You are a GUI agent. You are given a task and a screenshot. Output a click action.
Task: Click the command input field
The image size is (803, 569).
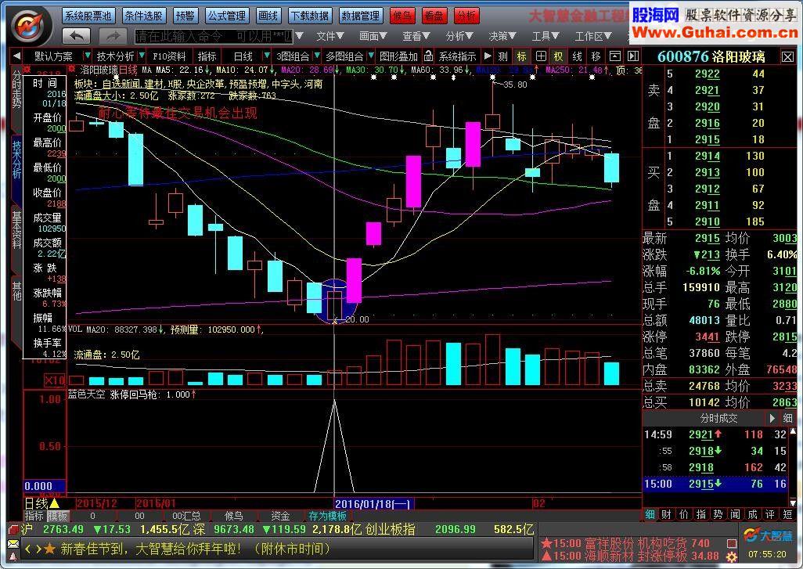[x=214, y=36]
